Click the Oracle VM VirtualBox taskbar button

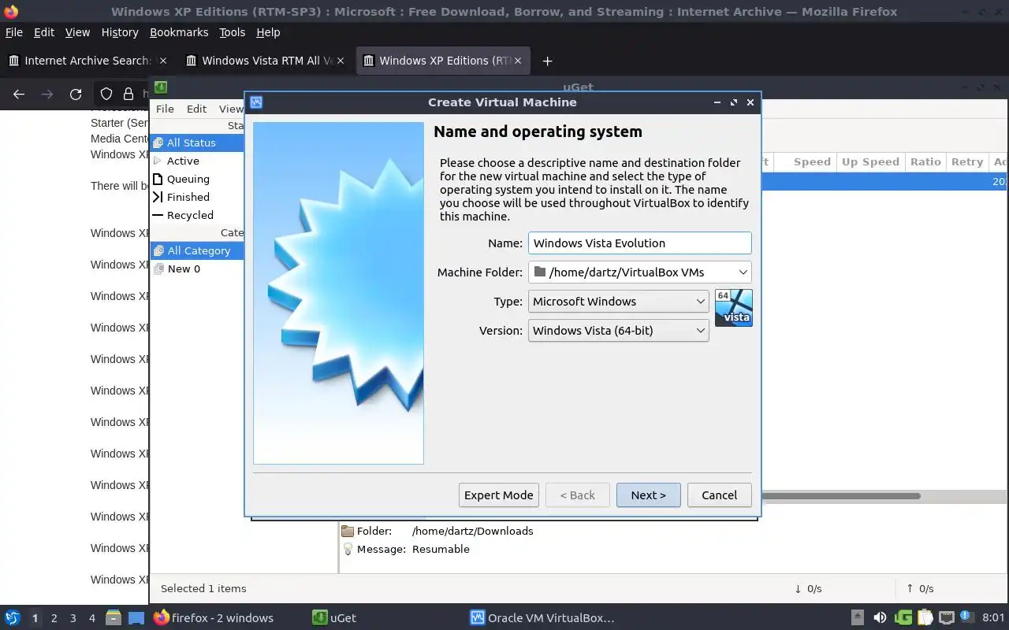542,617
